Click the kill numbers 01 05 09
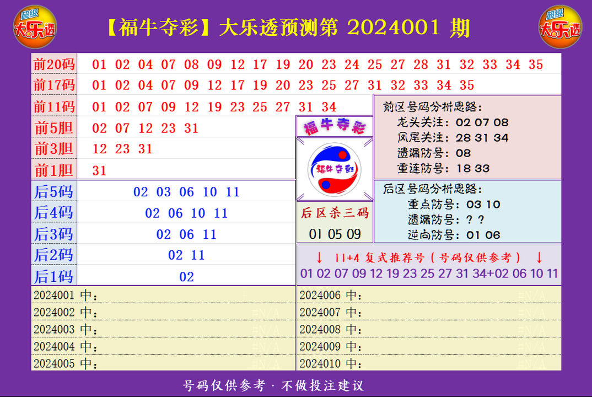This screenshot has height=397, width=592. [335, 234]
